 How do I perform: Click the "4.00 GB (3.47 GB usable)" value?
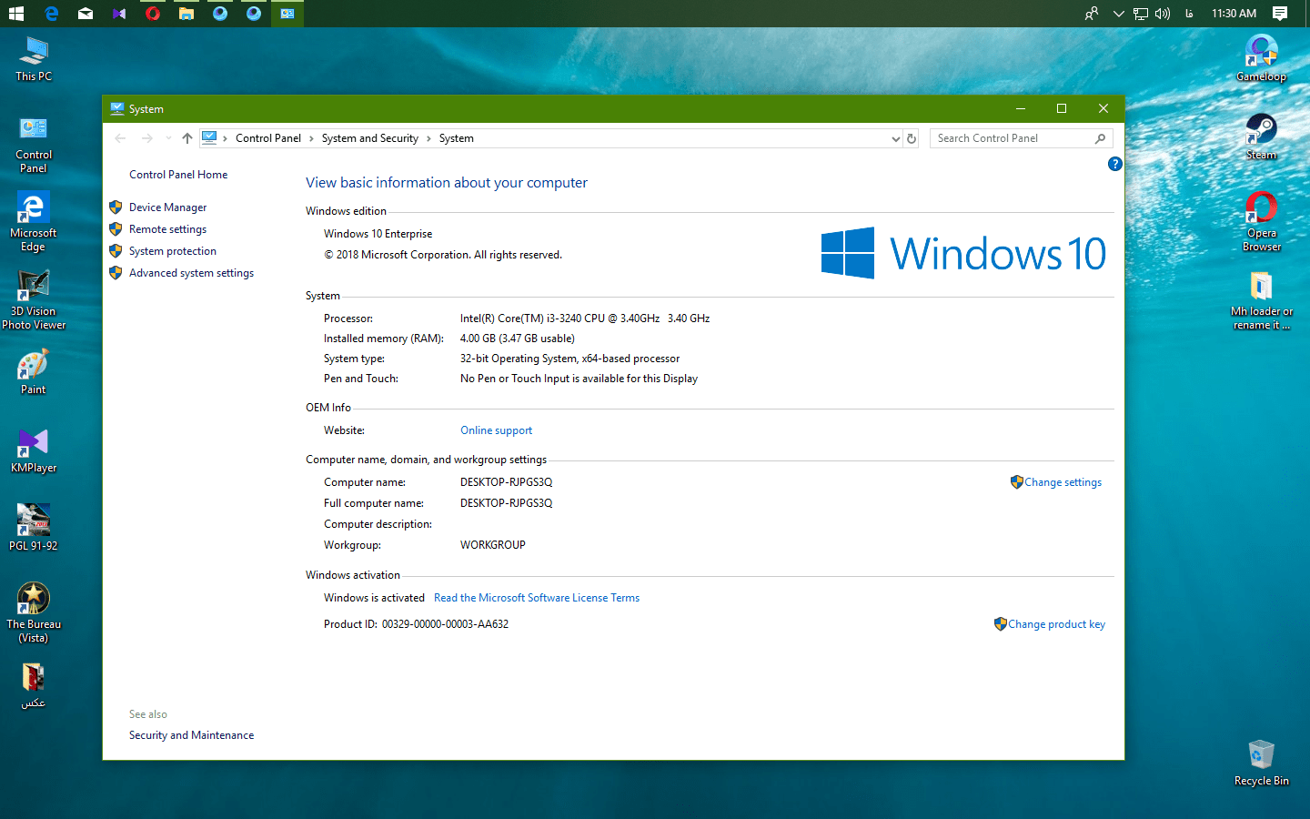pos(517,339)
